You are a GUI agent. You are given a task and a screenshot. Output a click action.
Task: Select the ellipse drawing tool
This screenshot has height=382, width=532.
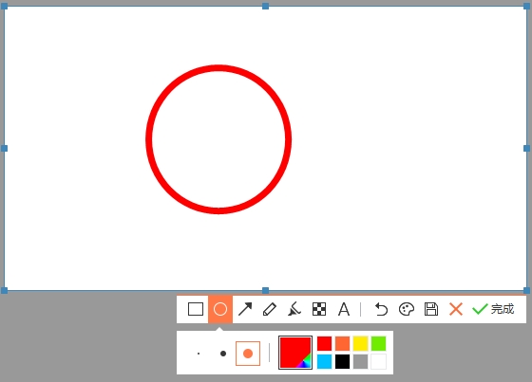[x=220, y=309]
